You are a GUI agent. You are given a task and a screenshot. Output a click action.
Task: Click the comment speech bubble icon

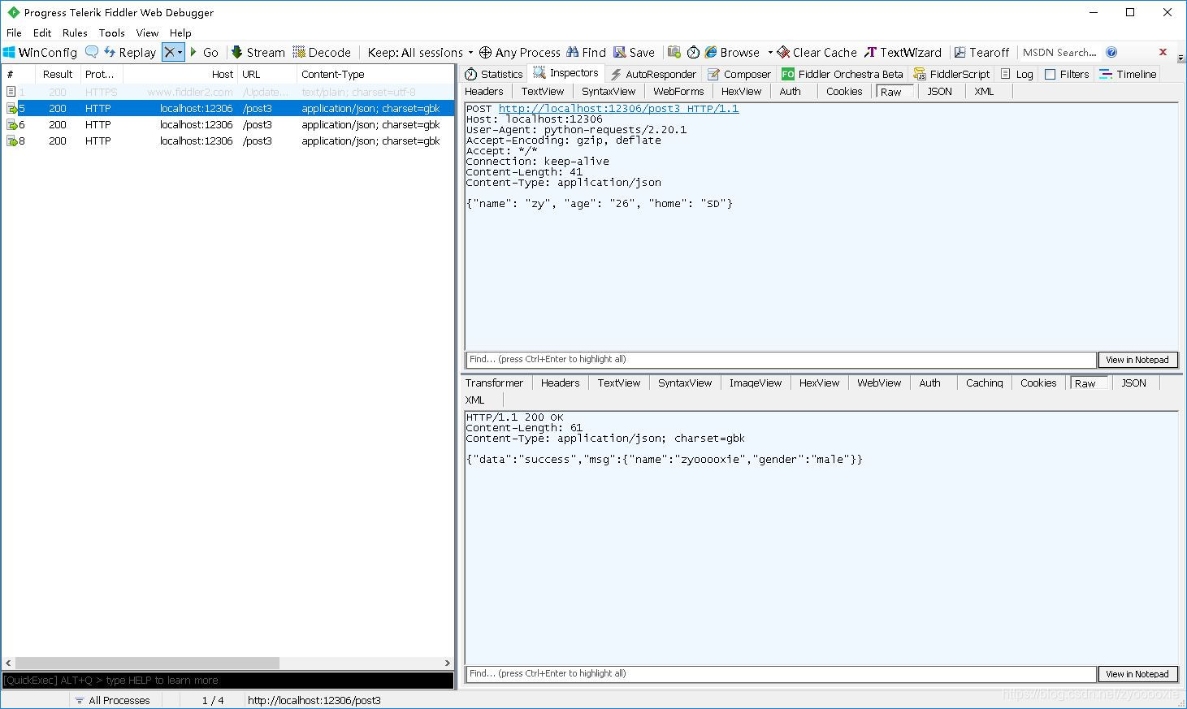pos(92,52)
